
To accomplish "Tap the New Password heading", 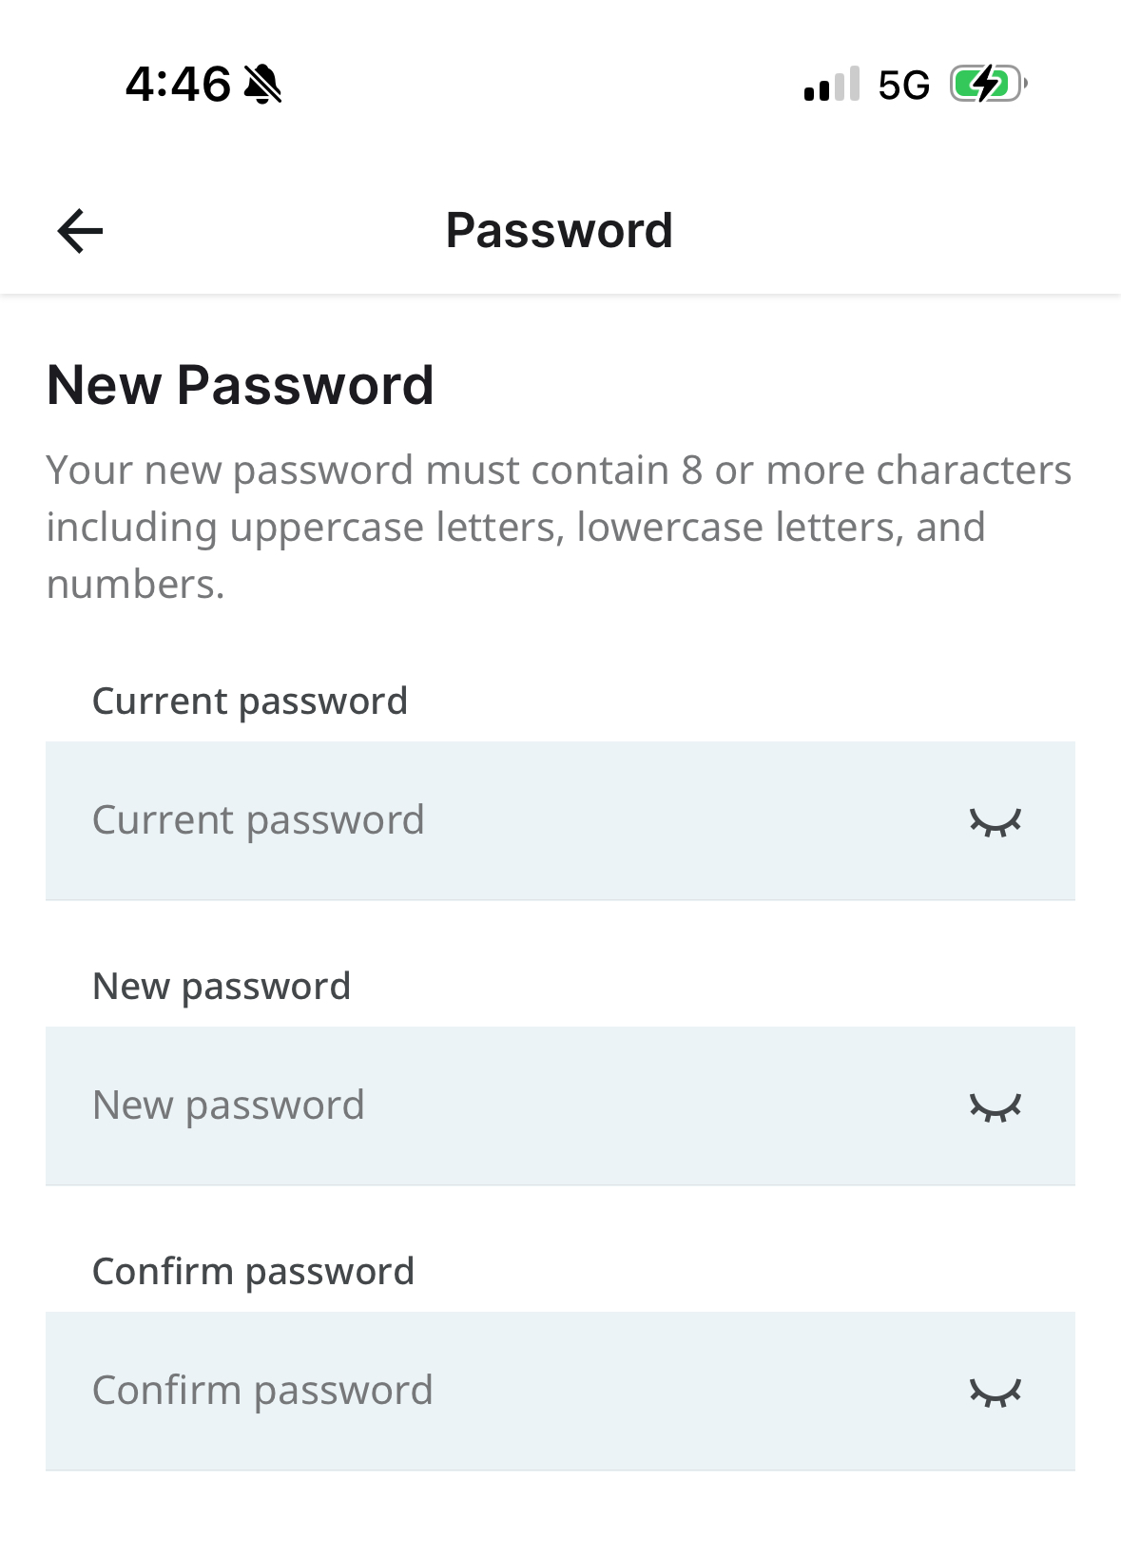I will point(241,385).
